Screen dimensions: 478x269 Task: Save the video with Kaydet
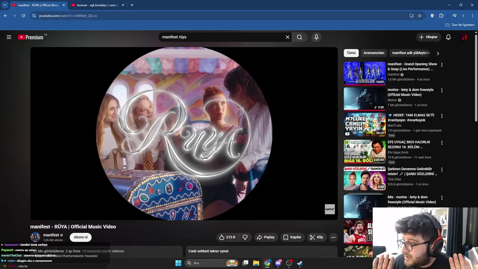[x=292, y=237]
